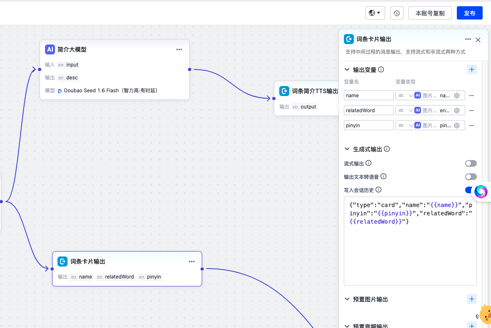Open the panel's three-dot menu for 词条卡片输出
This screenshot has height=328, width=491.
pyautogui.click(x=468, y=39)
